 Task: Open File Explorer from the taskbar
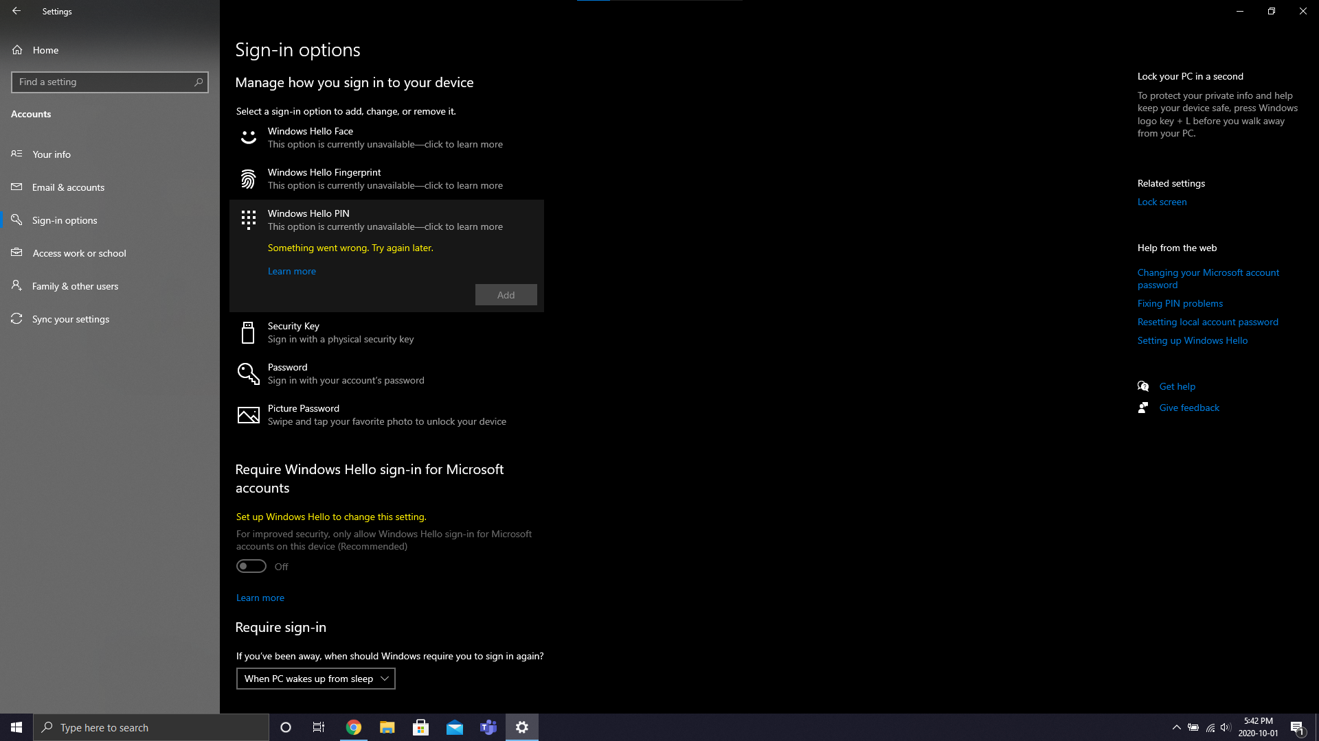click(387, 727)
